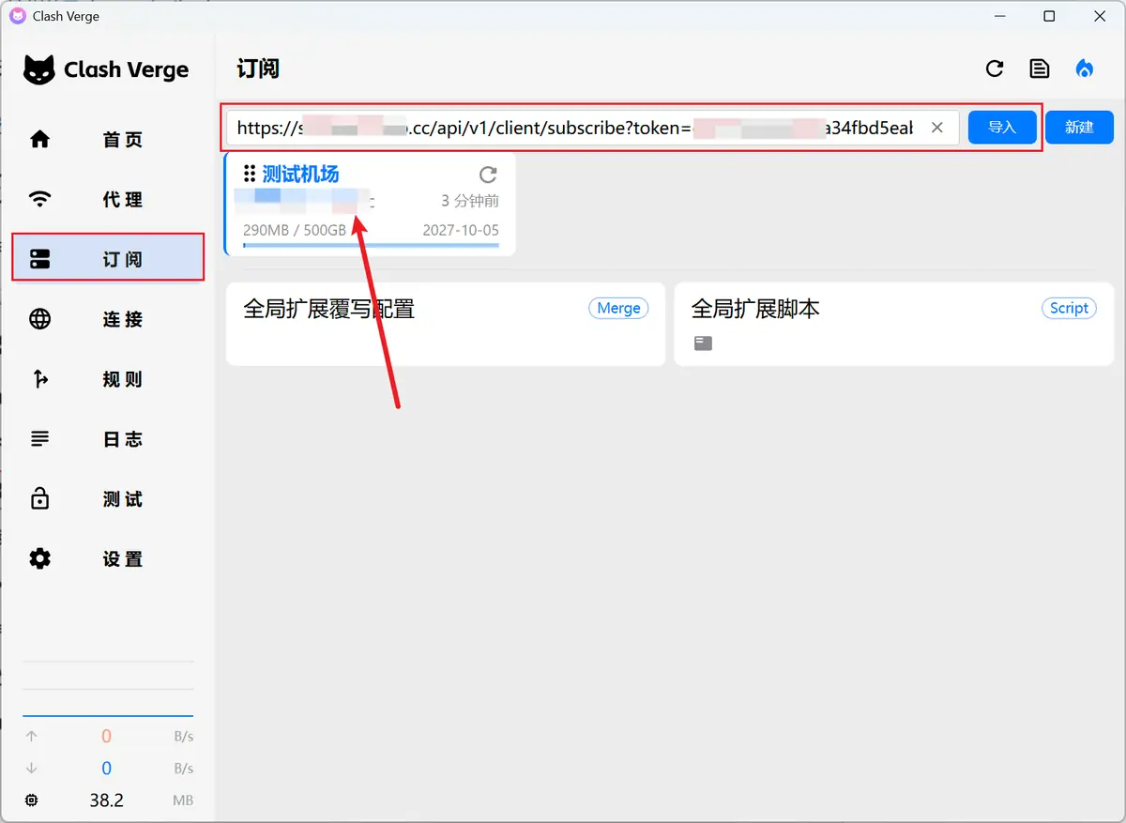This screenshot has height=823, width=1126.
Task: Open the 全局扩展覆写配置 card
Action: click(x=446, y=325)
